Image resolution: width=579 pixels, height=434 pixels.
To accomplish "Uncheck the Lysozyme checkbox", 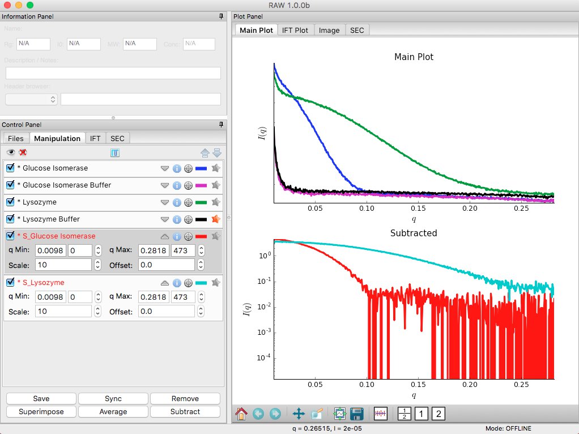I will pyautogui.click(x=10, y=202).
